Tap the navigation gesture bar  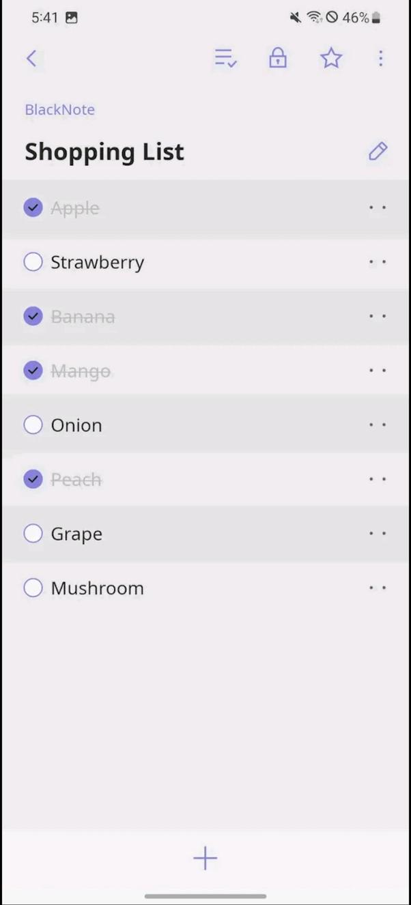205,896
